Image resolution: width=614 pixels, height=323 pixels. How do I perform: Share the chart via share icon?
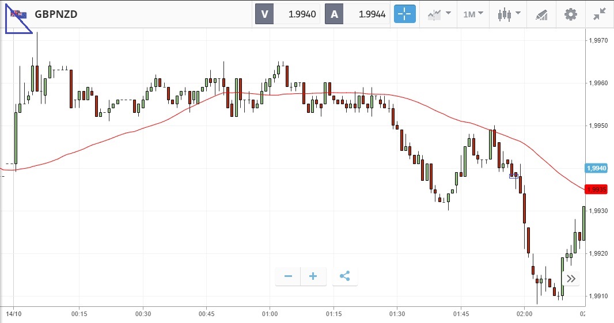tap(344, 276)
